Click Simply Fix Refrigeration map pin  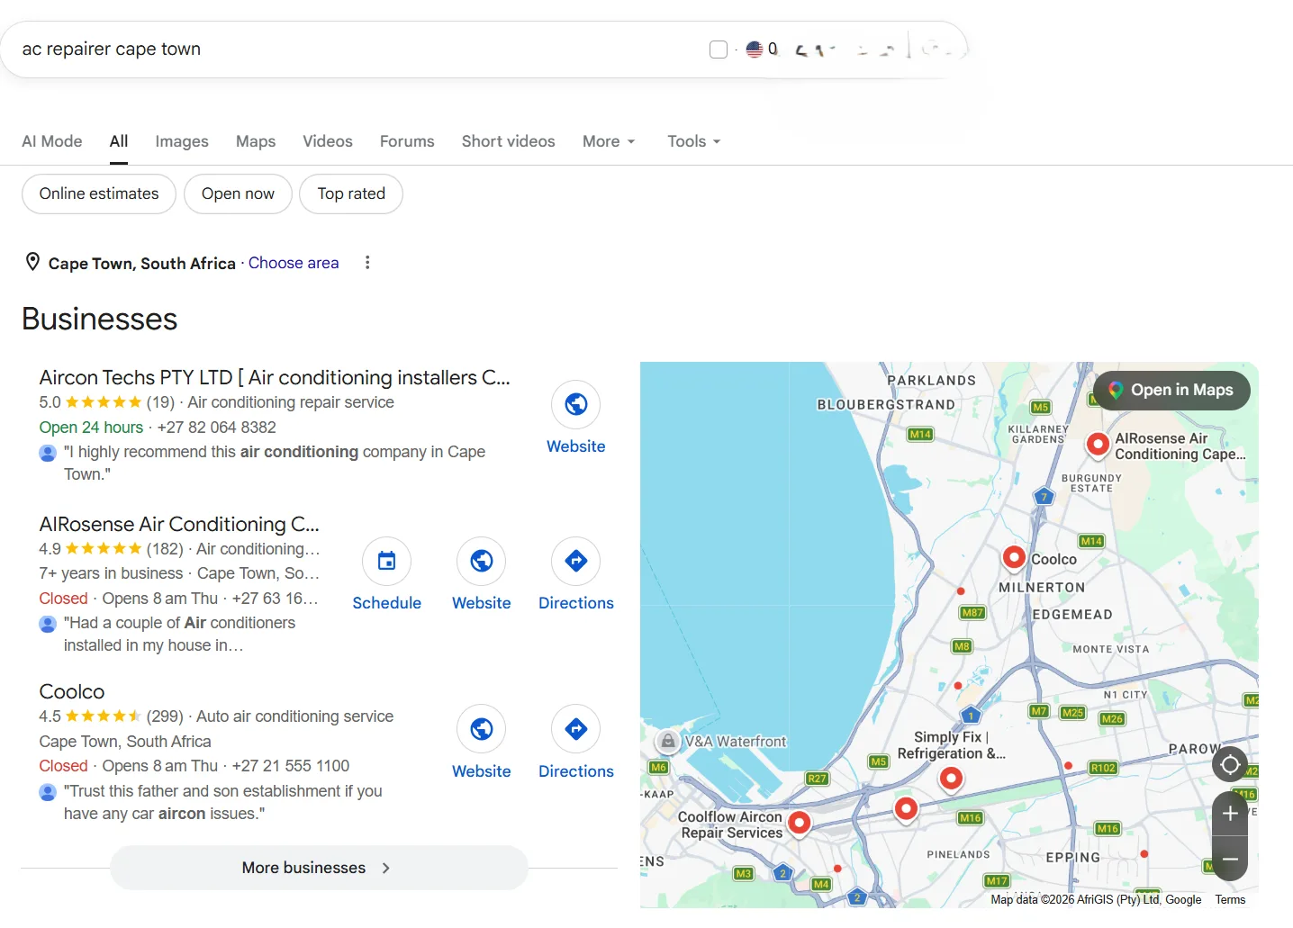coord(951,779)
